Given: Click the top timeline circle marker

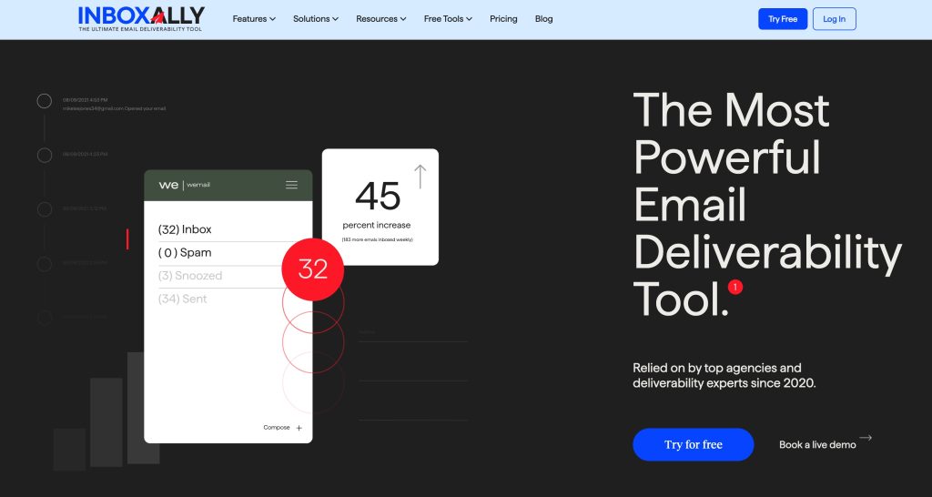Looking at the screenshot, I should click(45, 101).
